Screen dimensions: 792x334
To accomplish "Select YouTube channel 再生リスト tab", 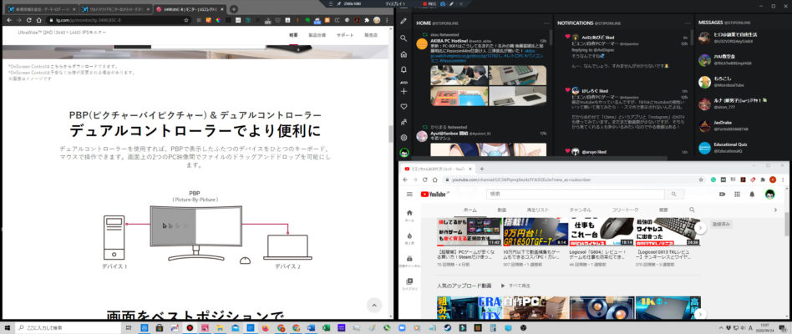I will 537,210.
